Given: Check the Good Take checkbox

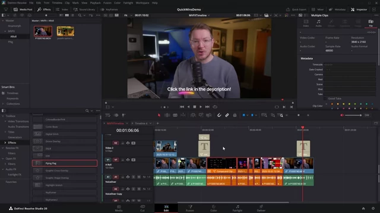Looking at the screenshot, I should (325, 99).
